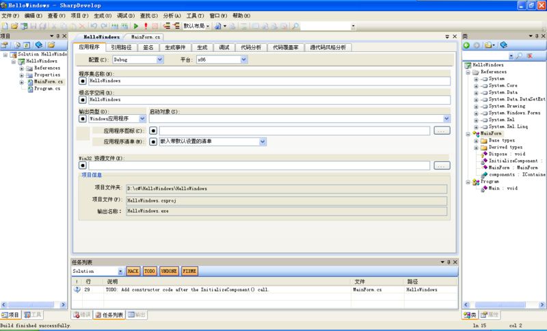Open the x86 platform dropdown
547x331 pixels.
[x=222, y=59]
